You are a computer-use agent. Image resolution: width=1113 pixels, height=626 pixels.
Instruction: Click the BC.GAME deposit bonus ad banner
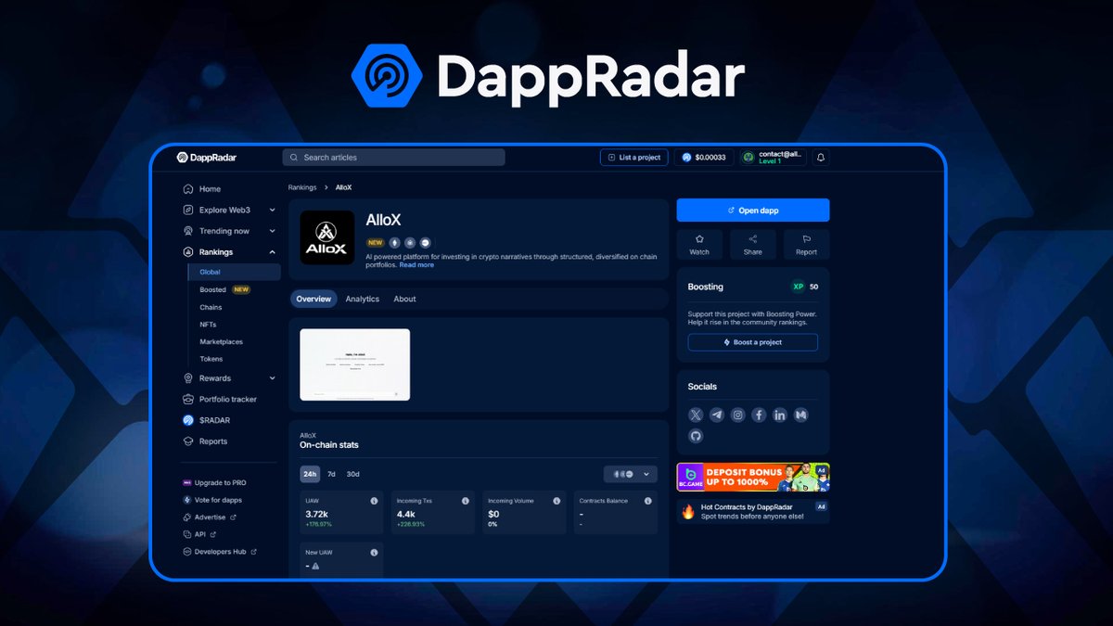click(753, 477)
